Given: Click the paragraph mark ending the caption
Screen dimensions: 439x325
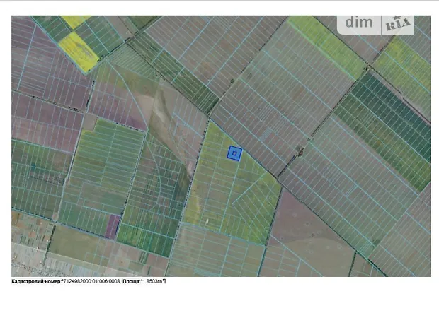Looking at the screenshot, I should (164, 281).
